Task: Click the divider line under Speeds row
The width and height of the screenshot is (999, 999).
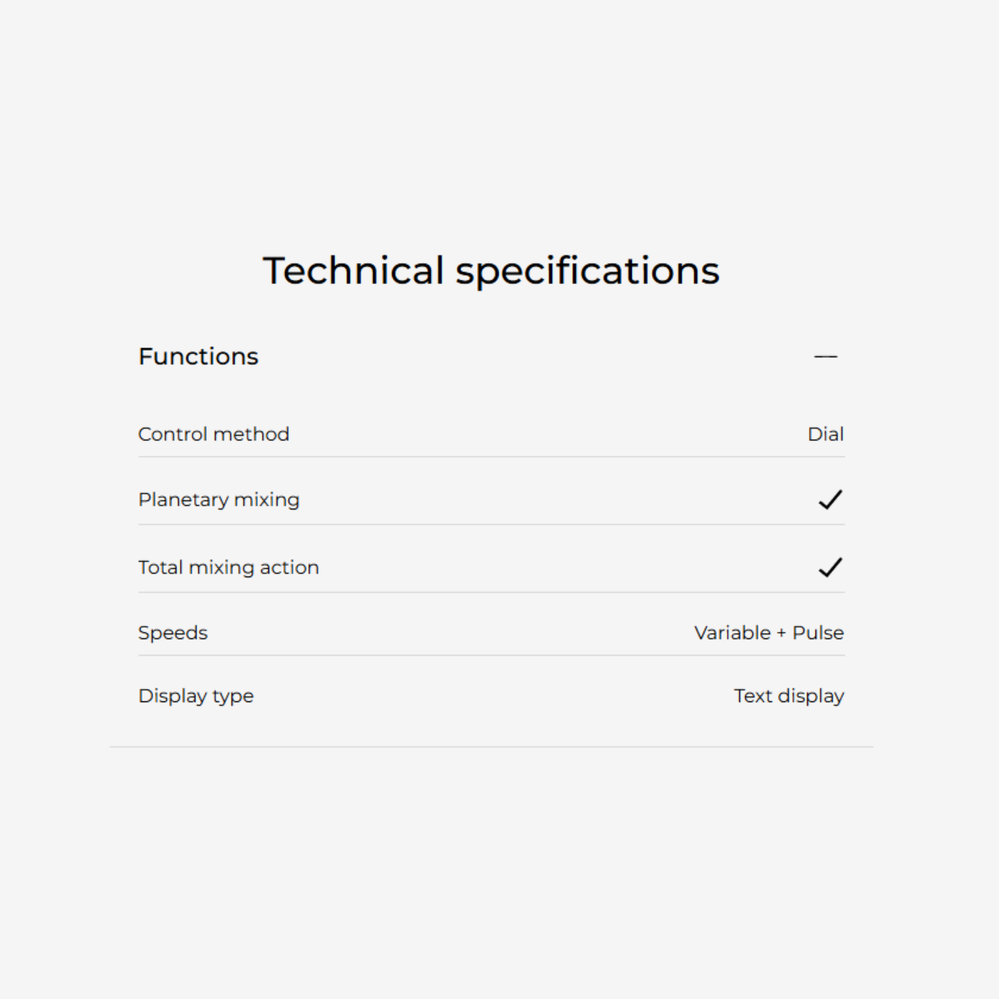Action: click(x=491, y=656)
